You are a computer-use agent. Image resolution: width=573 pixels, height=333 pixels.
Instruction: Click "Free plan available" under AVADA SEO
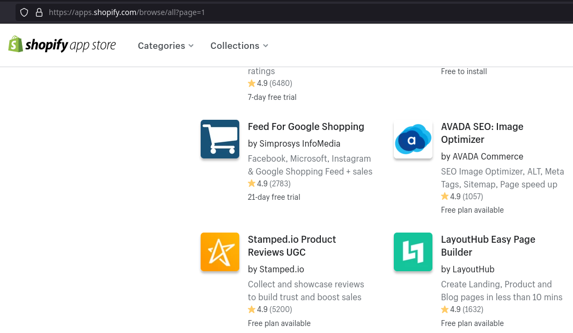point(472,210)
